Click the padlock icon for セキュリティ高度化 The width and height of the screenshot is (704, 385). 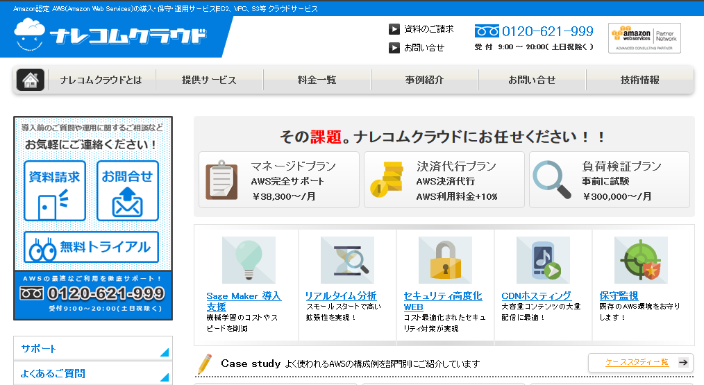click(445, 260)
